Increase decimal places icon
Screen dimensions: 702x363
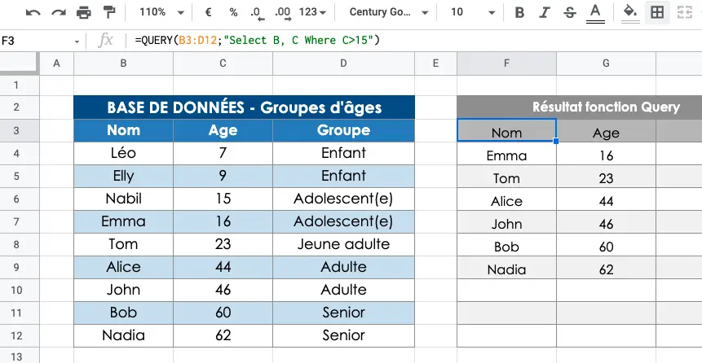(x=283, y=13)
